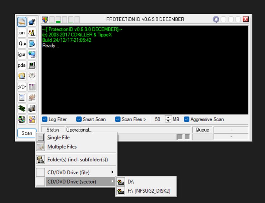The image size is (265, 203).
Task: Uncheck the Aggressive Scan option
Action: 186,119
